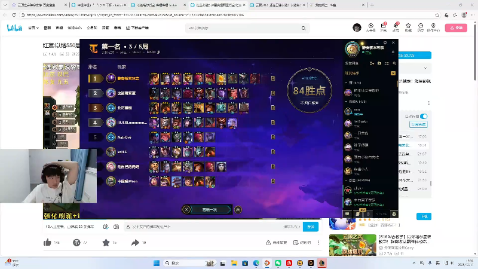Open the danmaku settings icon beside the switch
Screen dimensions: 478x269
116,227
